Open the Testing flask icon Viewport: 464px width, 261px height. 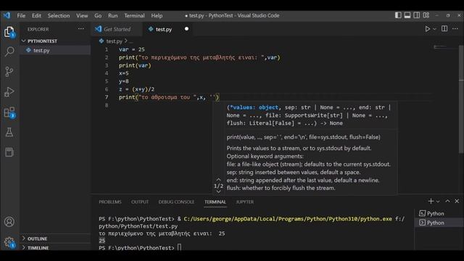[x=9, y=132]
